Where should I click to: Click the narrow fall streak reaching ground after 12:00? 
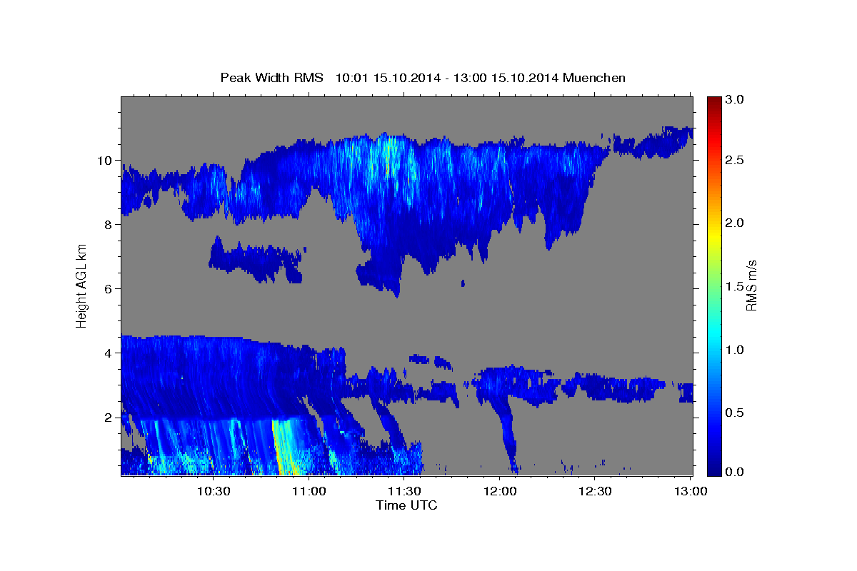pos(508,435)
